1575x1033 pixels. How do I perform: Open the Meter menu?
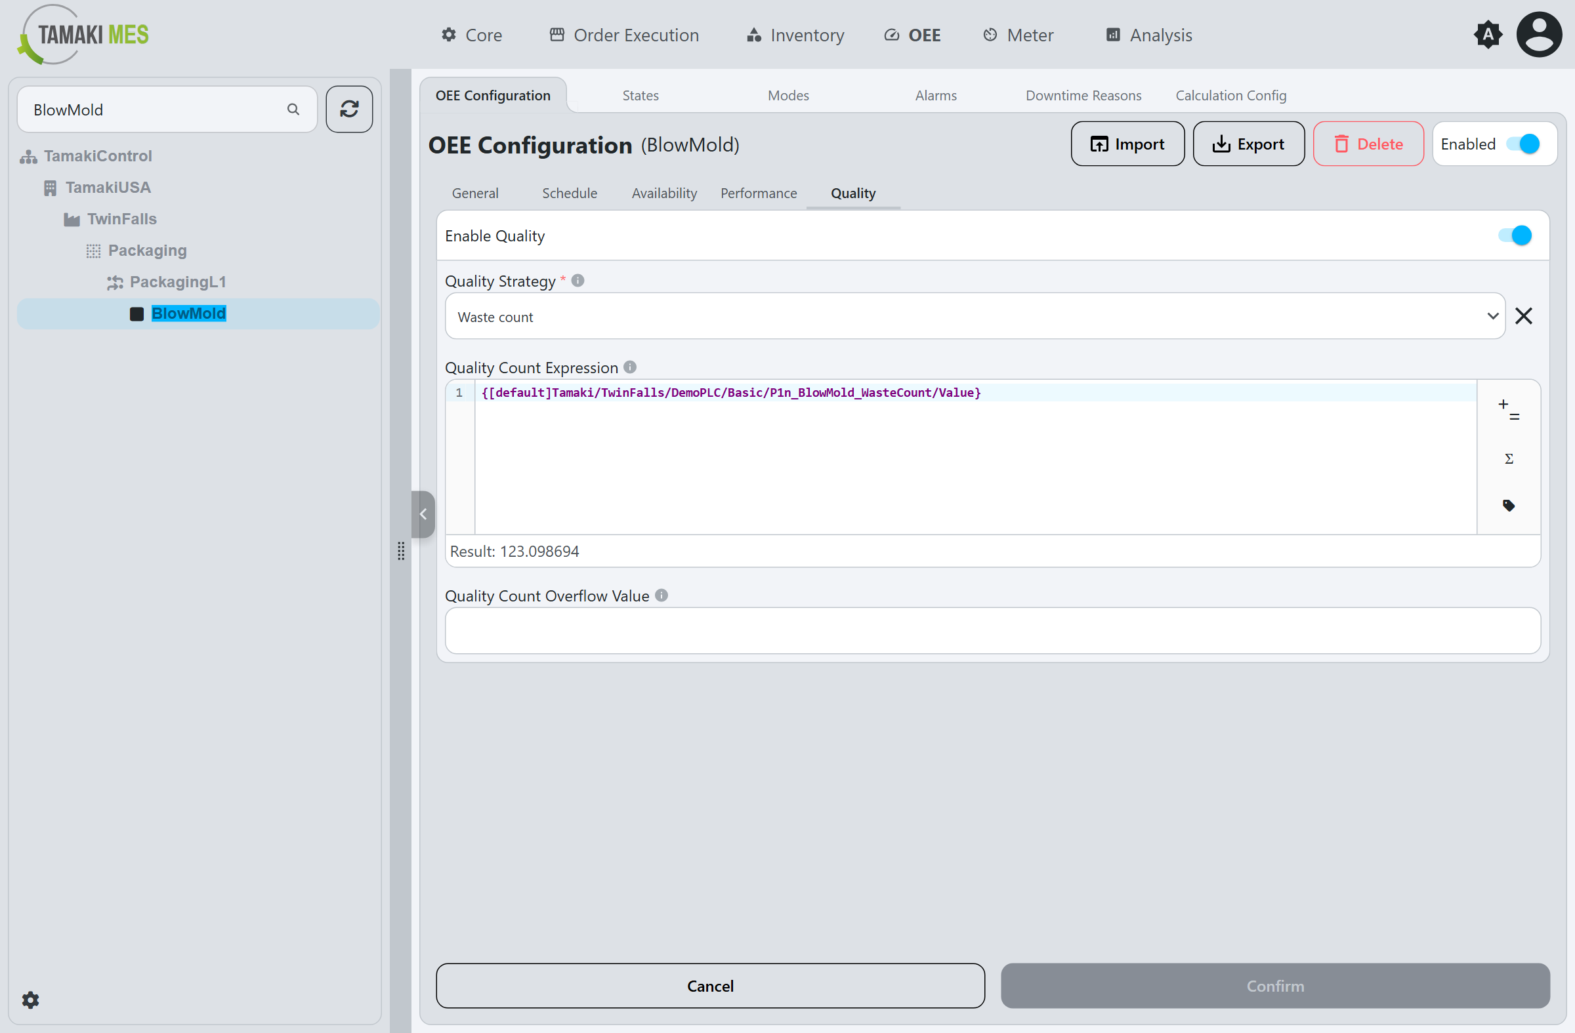pos(1018,35)
